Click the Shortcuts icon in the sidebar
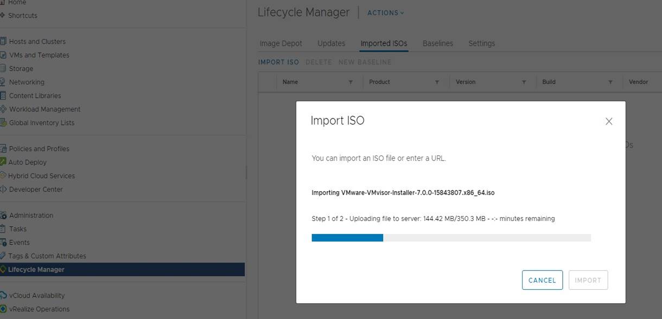The height and width of the screenshot is (319, 662). coord(3,15)
